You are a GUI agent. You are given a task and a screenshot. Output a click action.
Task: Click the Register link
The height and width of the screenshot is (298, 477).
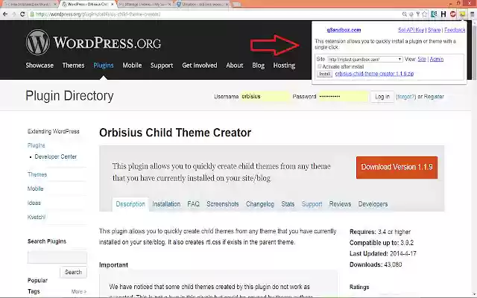pos(434,97)
